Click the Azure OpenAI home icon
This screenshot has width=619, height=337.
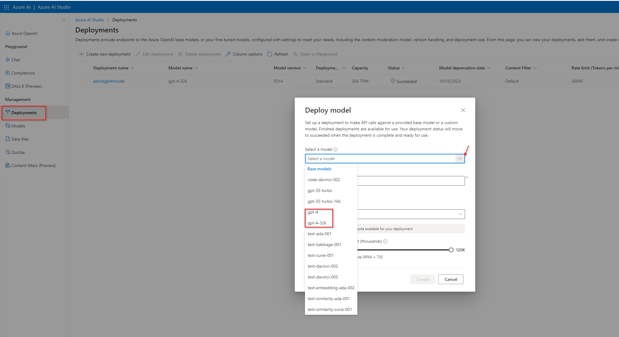[8, 33]
